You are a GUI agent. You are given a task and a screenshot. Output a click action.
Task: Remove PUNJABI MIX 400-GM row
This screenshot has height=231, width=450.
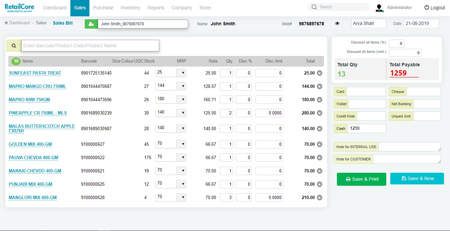319,184
